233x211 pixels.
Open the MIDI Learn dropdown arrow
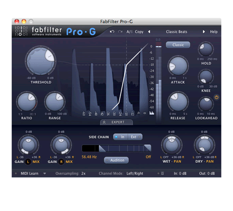pyautogui.click(x=45, y=173)
